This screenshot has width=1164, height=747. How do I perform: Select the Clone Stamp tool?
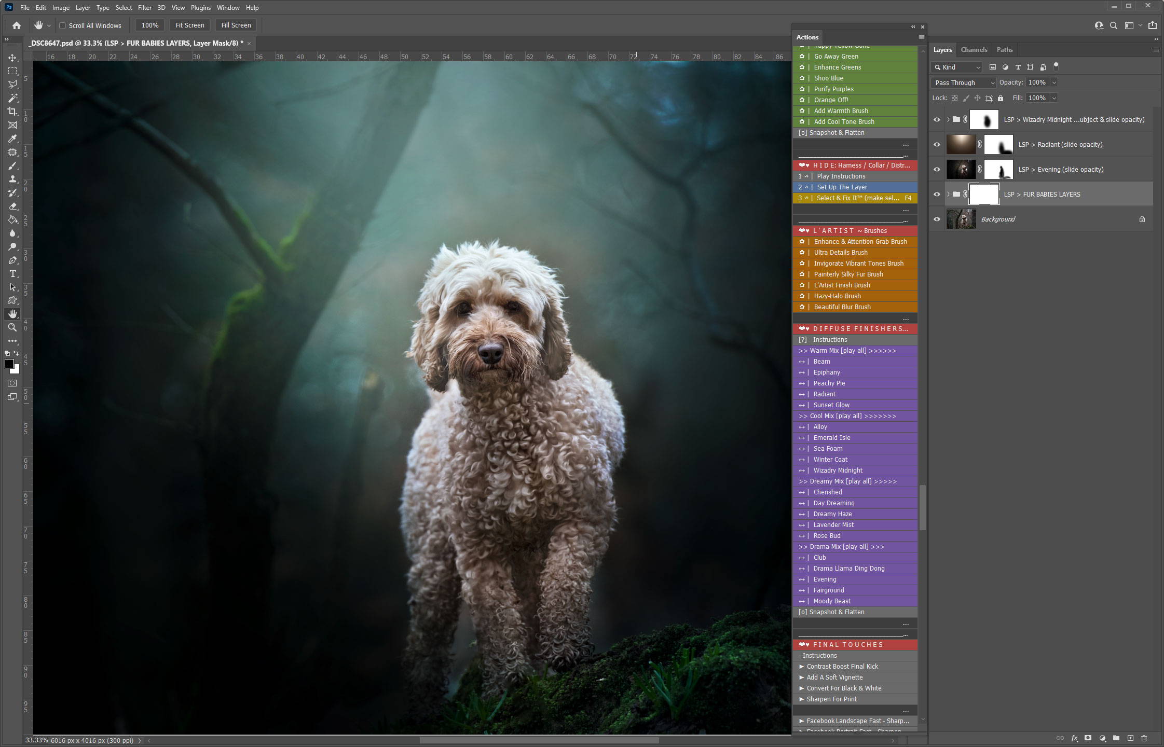coord(12,179)
